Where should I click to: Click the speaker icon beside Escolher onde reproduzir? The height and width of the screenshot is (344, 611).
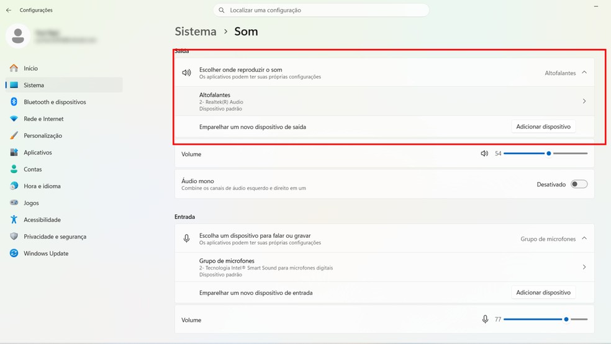(x=187, y=73)
